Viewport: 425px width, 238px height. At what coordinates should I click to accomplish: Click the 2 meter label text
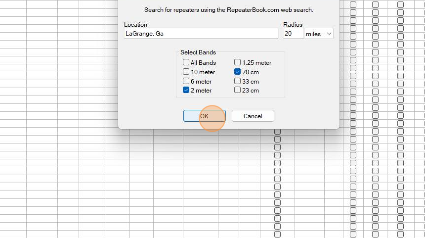tap(201, 91)
